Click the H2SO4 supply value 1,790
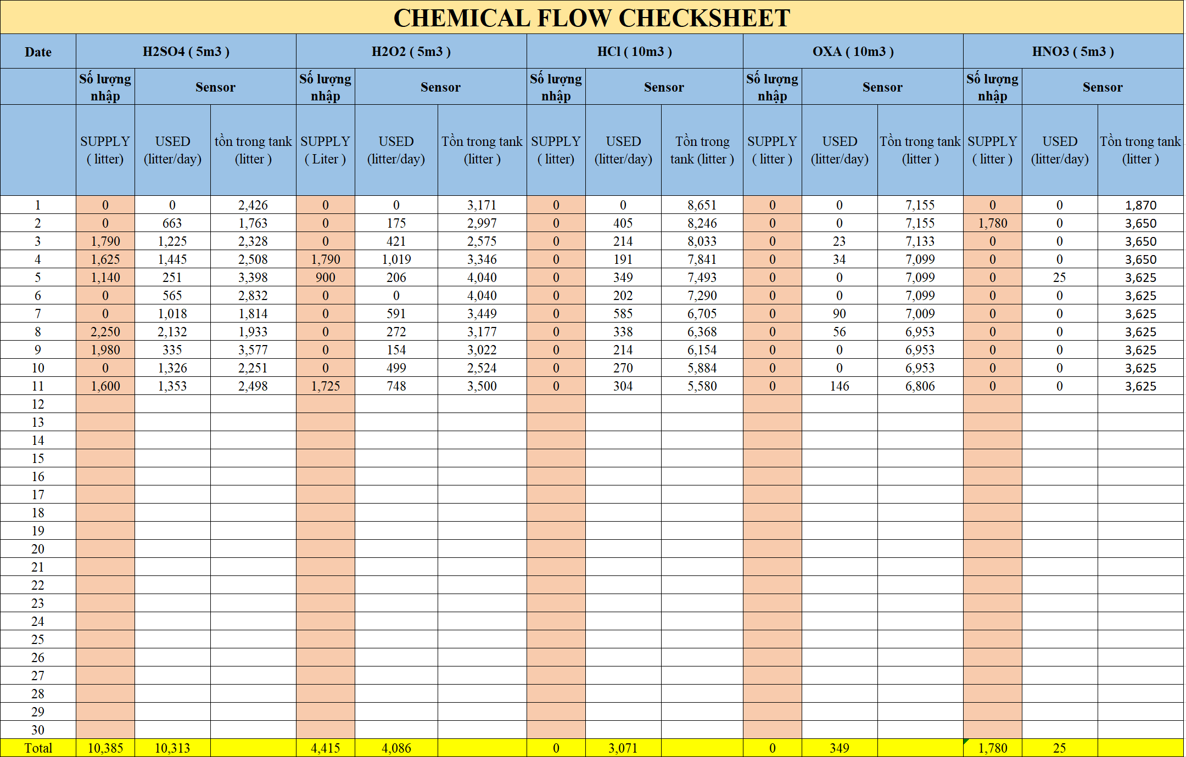The width and height of the screenshot is (1186, 757). 105,241
